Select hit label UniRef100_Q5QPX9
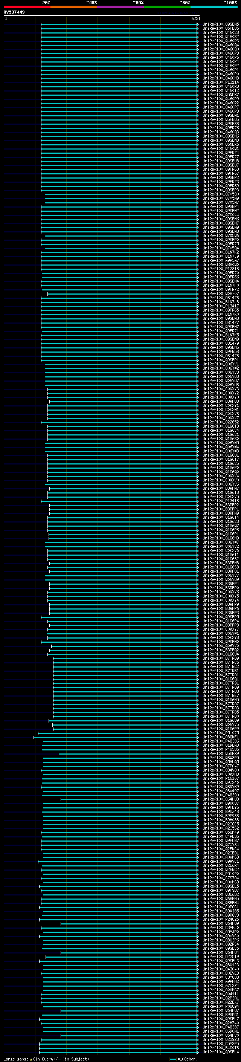The image size is (241, 1062). click(221, 753)
